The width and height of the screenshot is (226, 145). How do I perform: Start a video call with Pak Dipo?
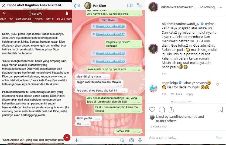point(130,5)
